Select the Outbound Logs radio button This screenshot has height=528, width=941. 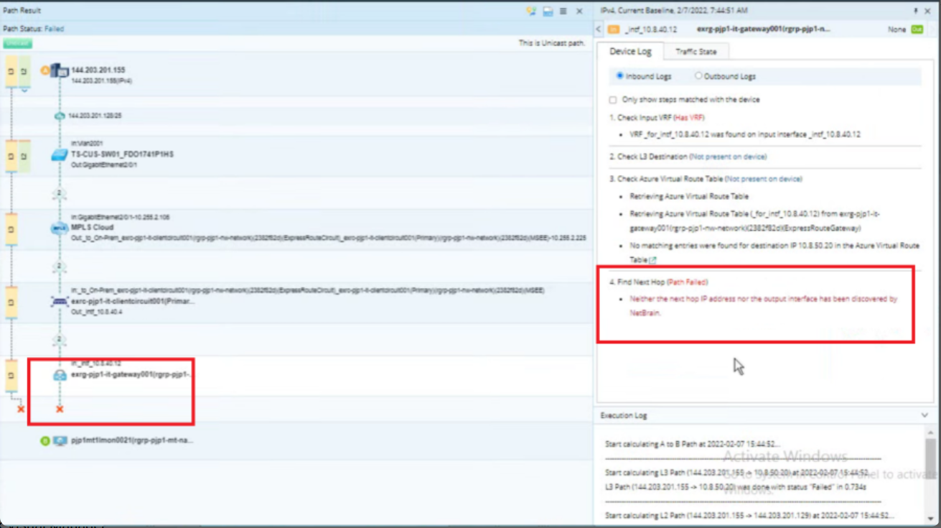698,76
